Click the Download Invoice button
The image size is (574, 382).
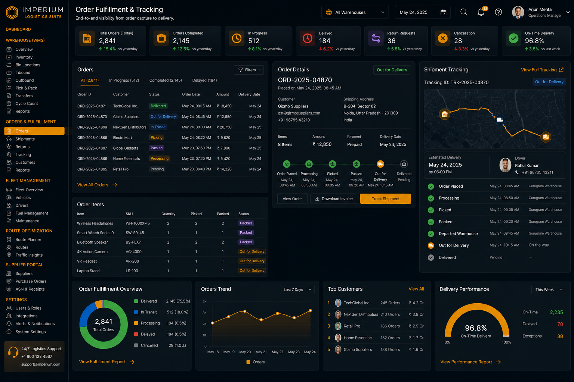334,199
